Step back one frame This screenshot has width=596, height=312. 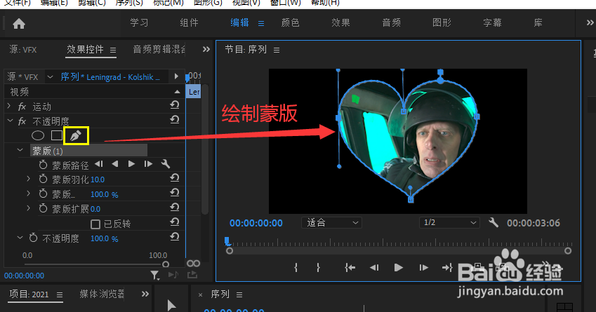[374, 268]
